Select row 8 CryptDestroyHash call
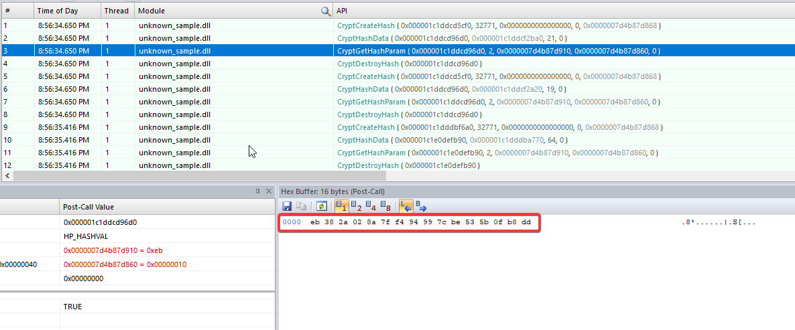Image resolution: width=795 pixels, height=330 pixels. [397, 114]
